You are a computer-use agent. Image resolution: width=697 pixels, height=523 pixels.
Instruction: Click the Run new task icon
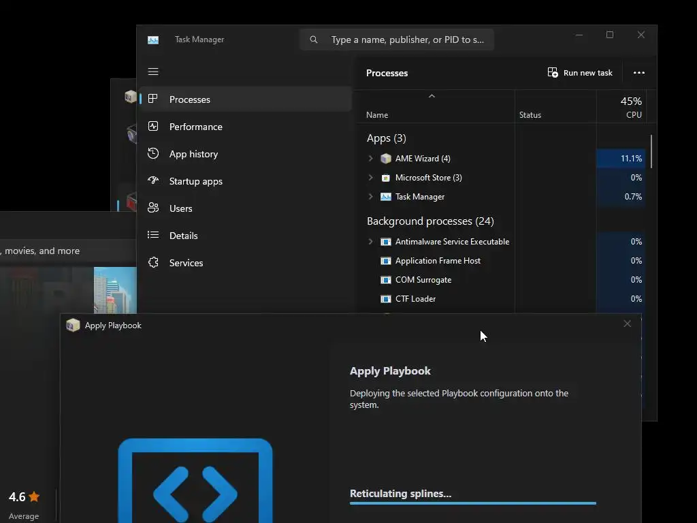[x=553, y=72]
